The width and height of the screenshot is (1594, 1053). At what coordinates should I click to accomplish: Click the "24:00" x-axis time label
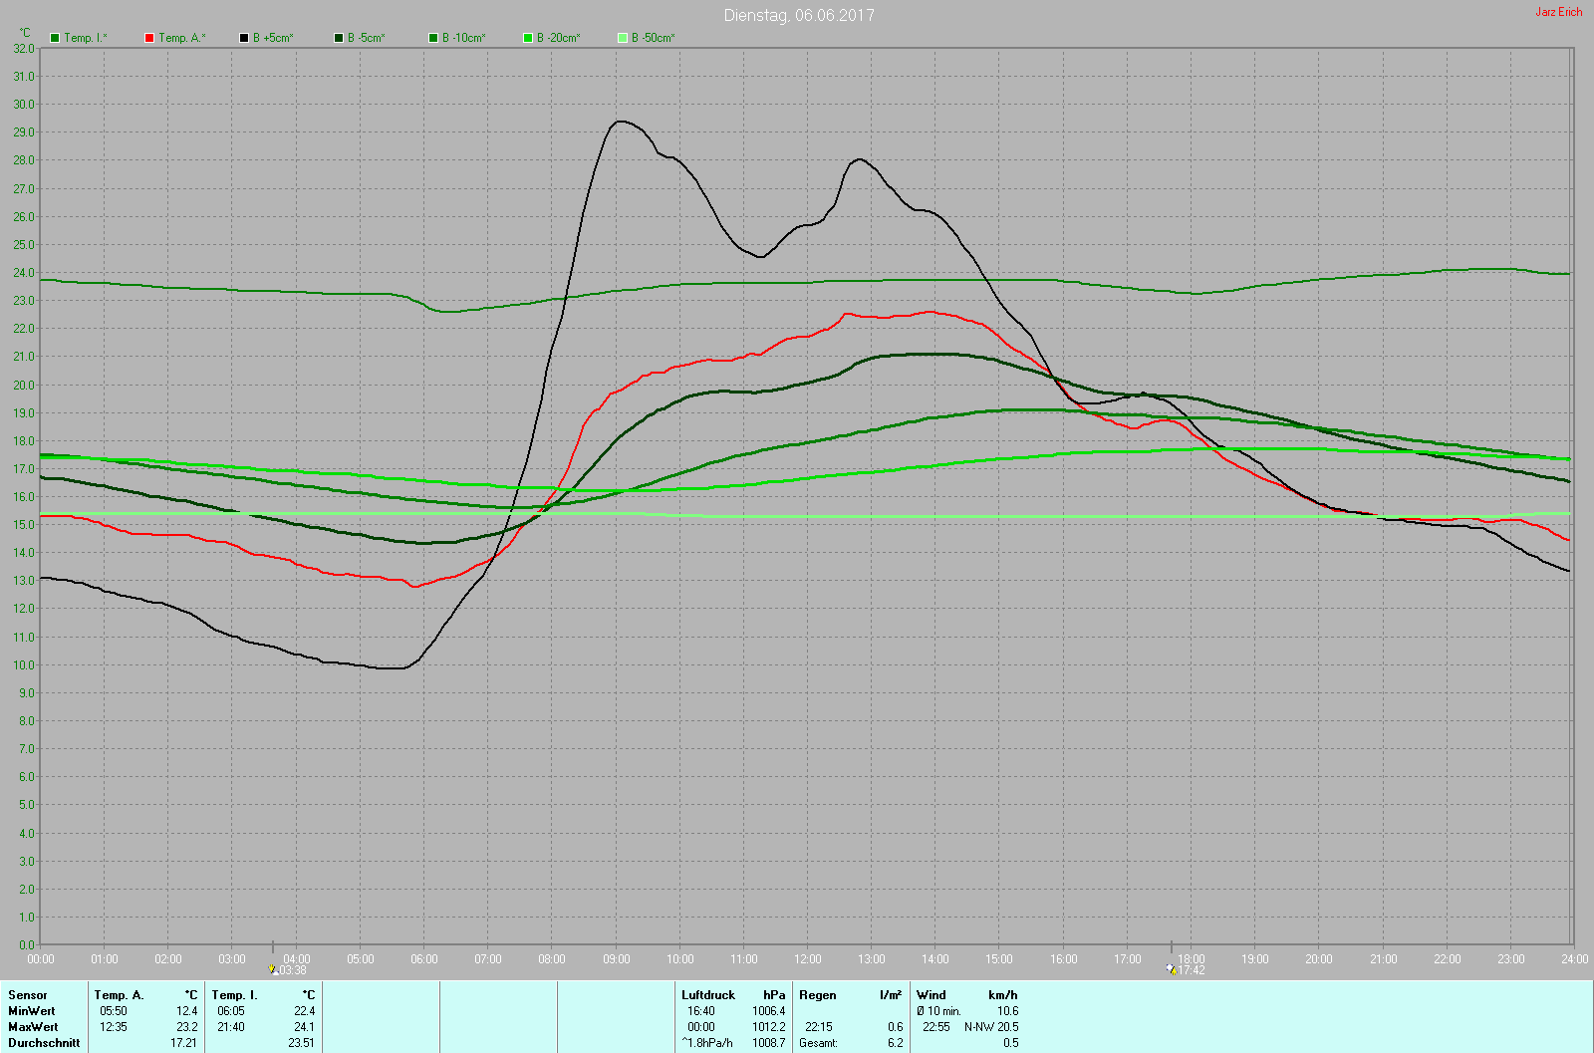click(1575, 959)
